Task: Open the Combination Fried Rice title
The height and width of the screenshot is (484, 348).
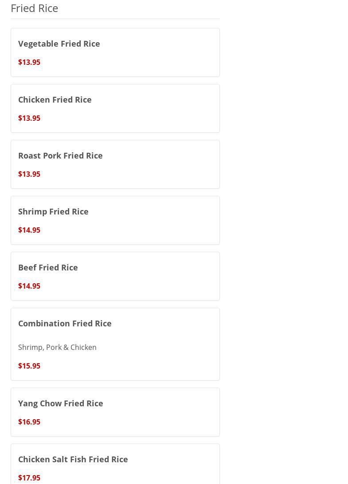Action: pos(65,323)
